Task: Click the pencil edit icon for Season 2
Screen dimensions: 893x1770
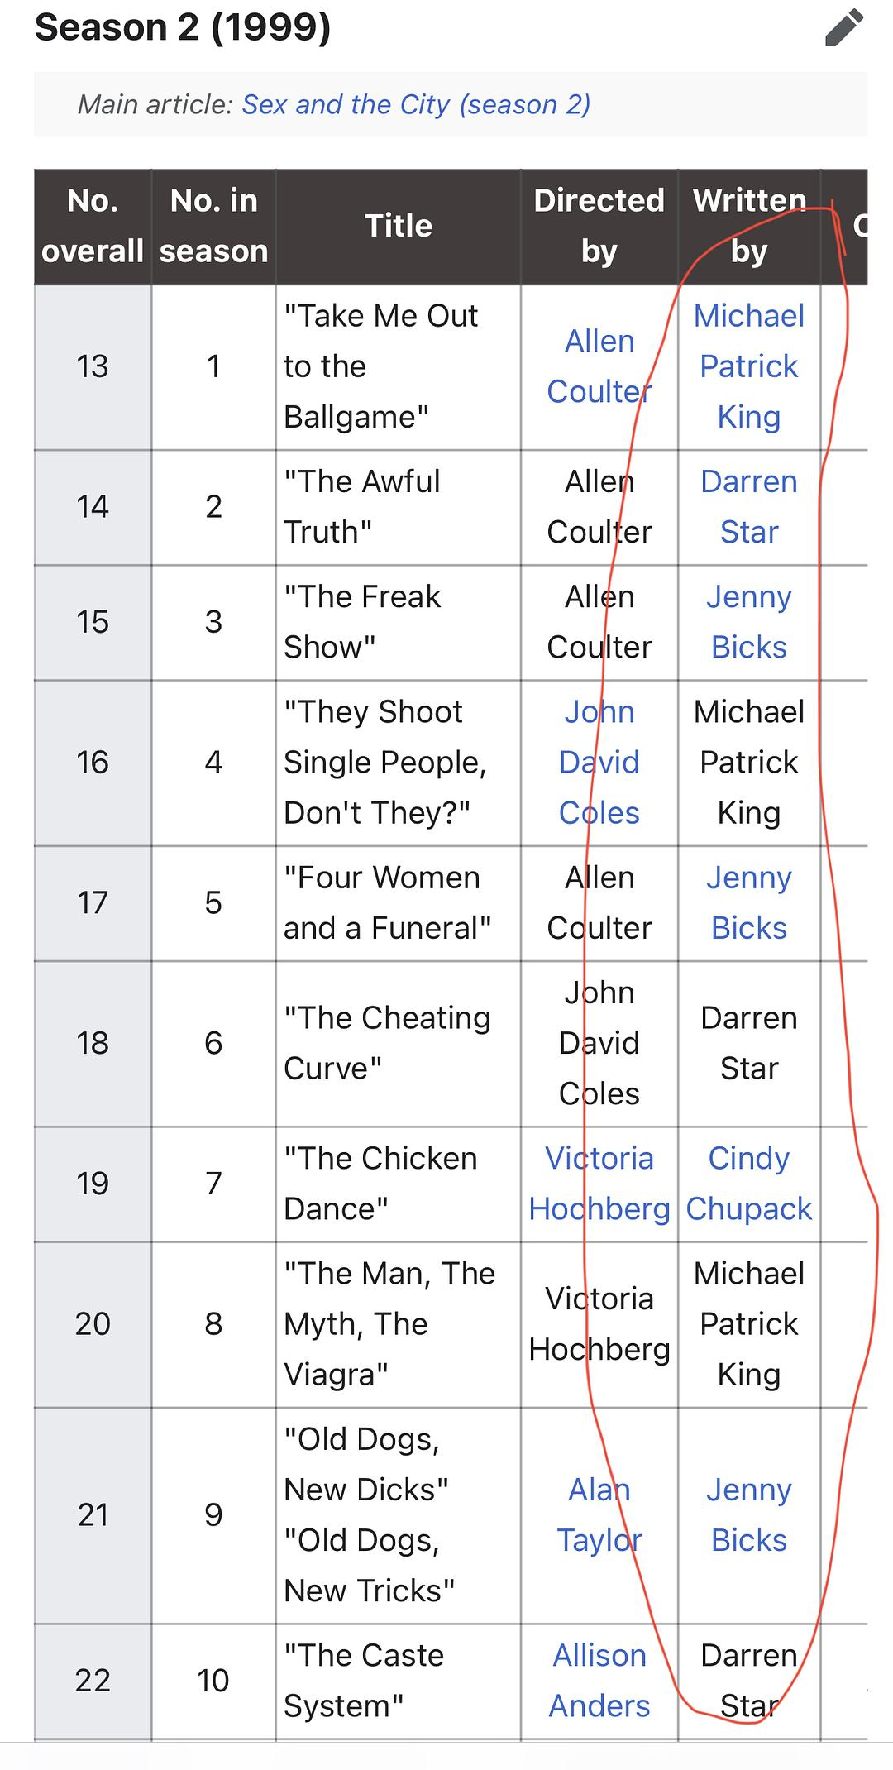Action: [844, 28]
